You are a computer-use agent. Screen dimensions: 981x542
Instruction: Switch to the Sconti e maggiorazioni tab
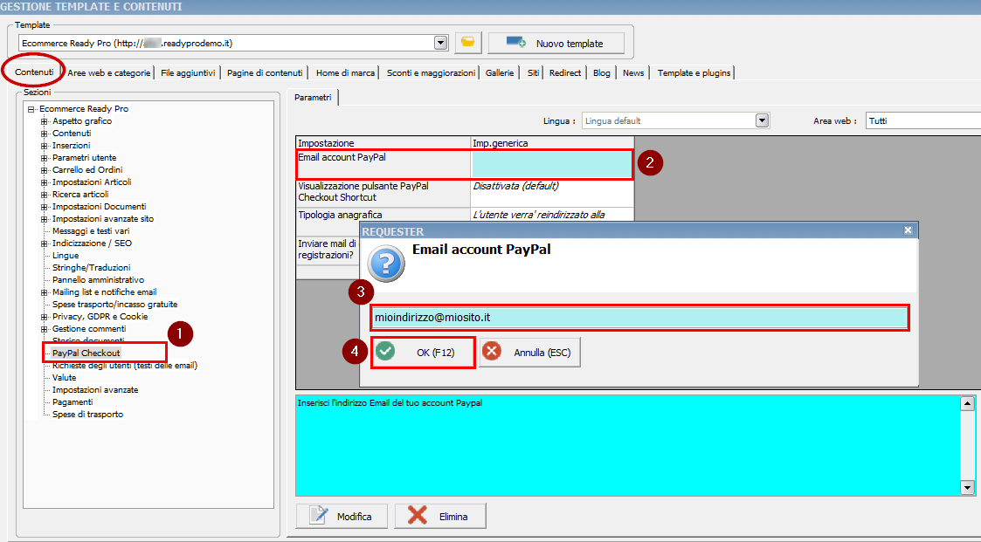click(431, 73)
